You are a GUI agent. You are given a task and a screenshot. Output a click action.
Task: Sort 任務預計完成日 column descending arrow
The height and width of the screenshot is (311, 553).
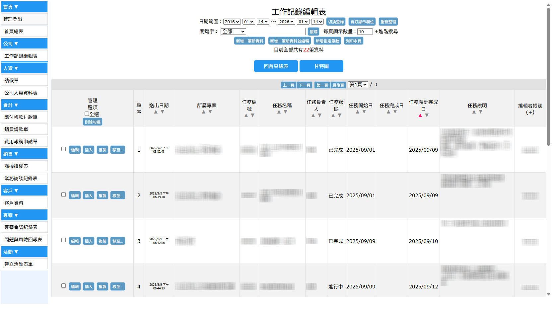427,116
